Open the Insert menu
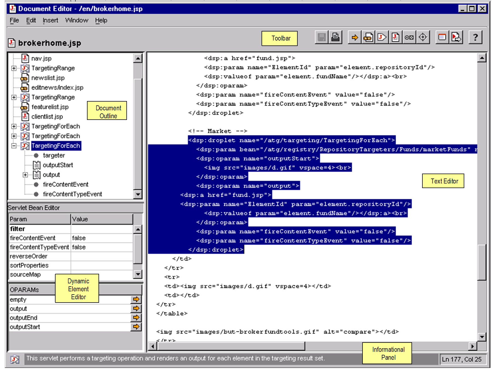This screenshot has width=496, height=380. (x=50, y=21)
